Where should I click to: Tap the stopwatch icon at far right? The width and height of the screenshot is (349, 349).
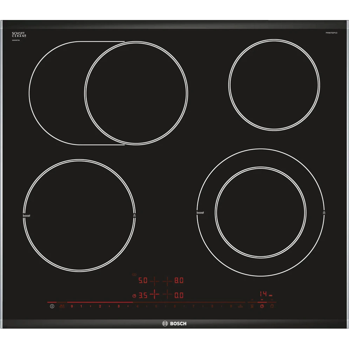[272, 306]
